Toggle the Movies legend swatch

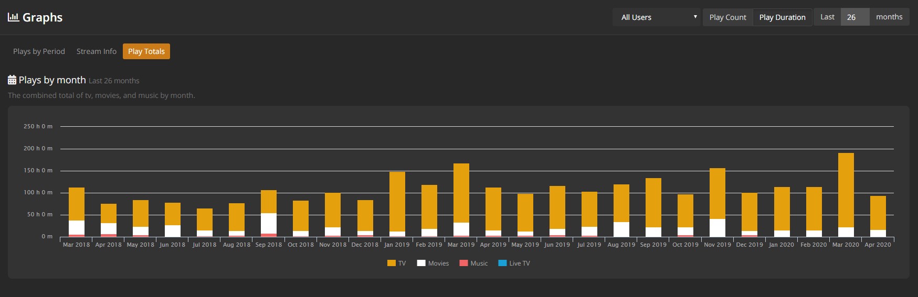[421, 263]
